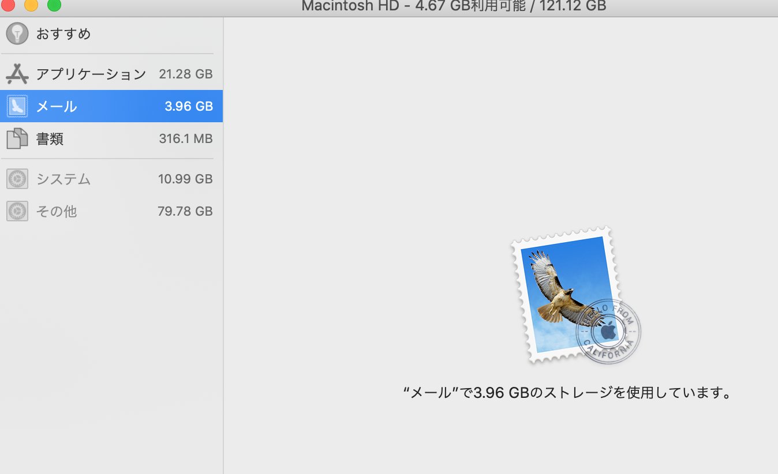Screen dimensions: 778x474
Task: Close the storage management window
Action: (8, 5)
